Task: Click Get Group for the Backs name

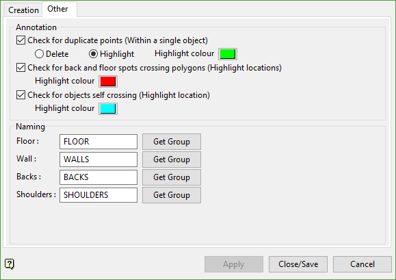Action: tap(172, 177)
